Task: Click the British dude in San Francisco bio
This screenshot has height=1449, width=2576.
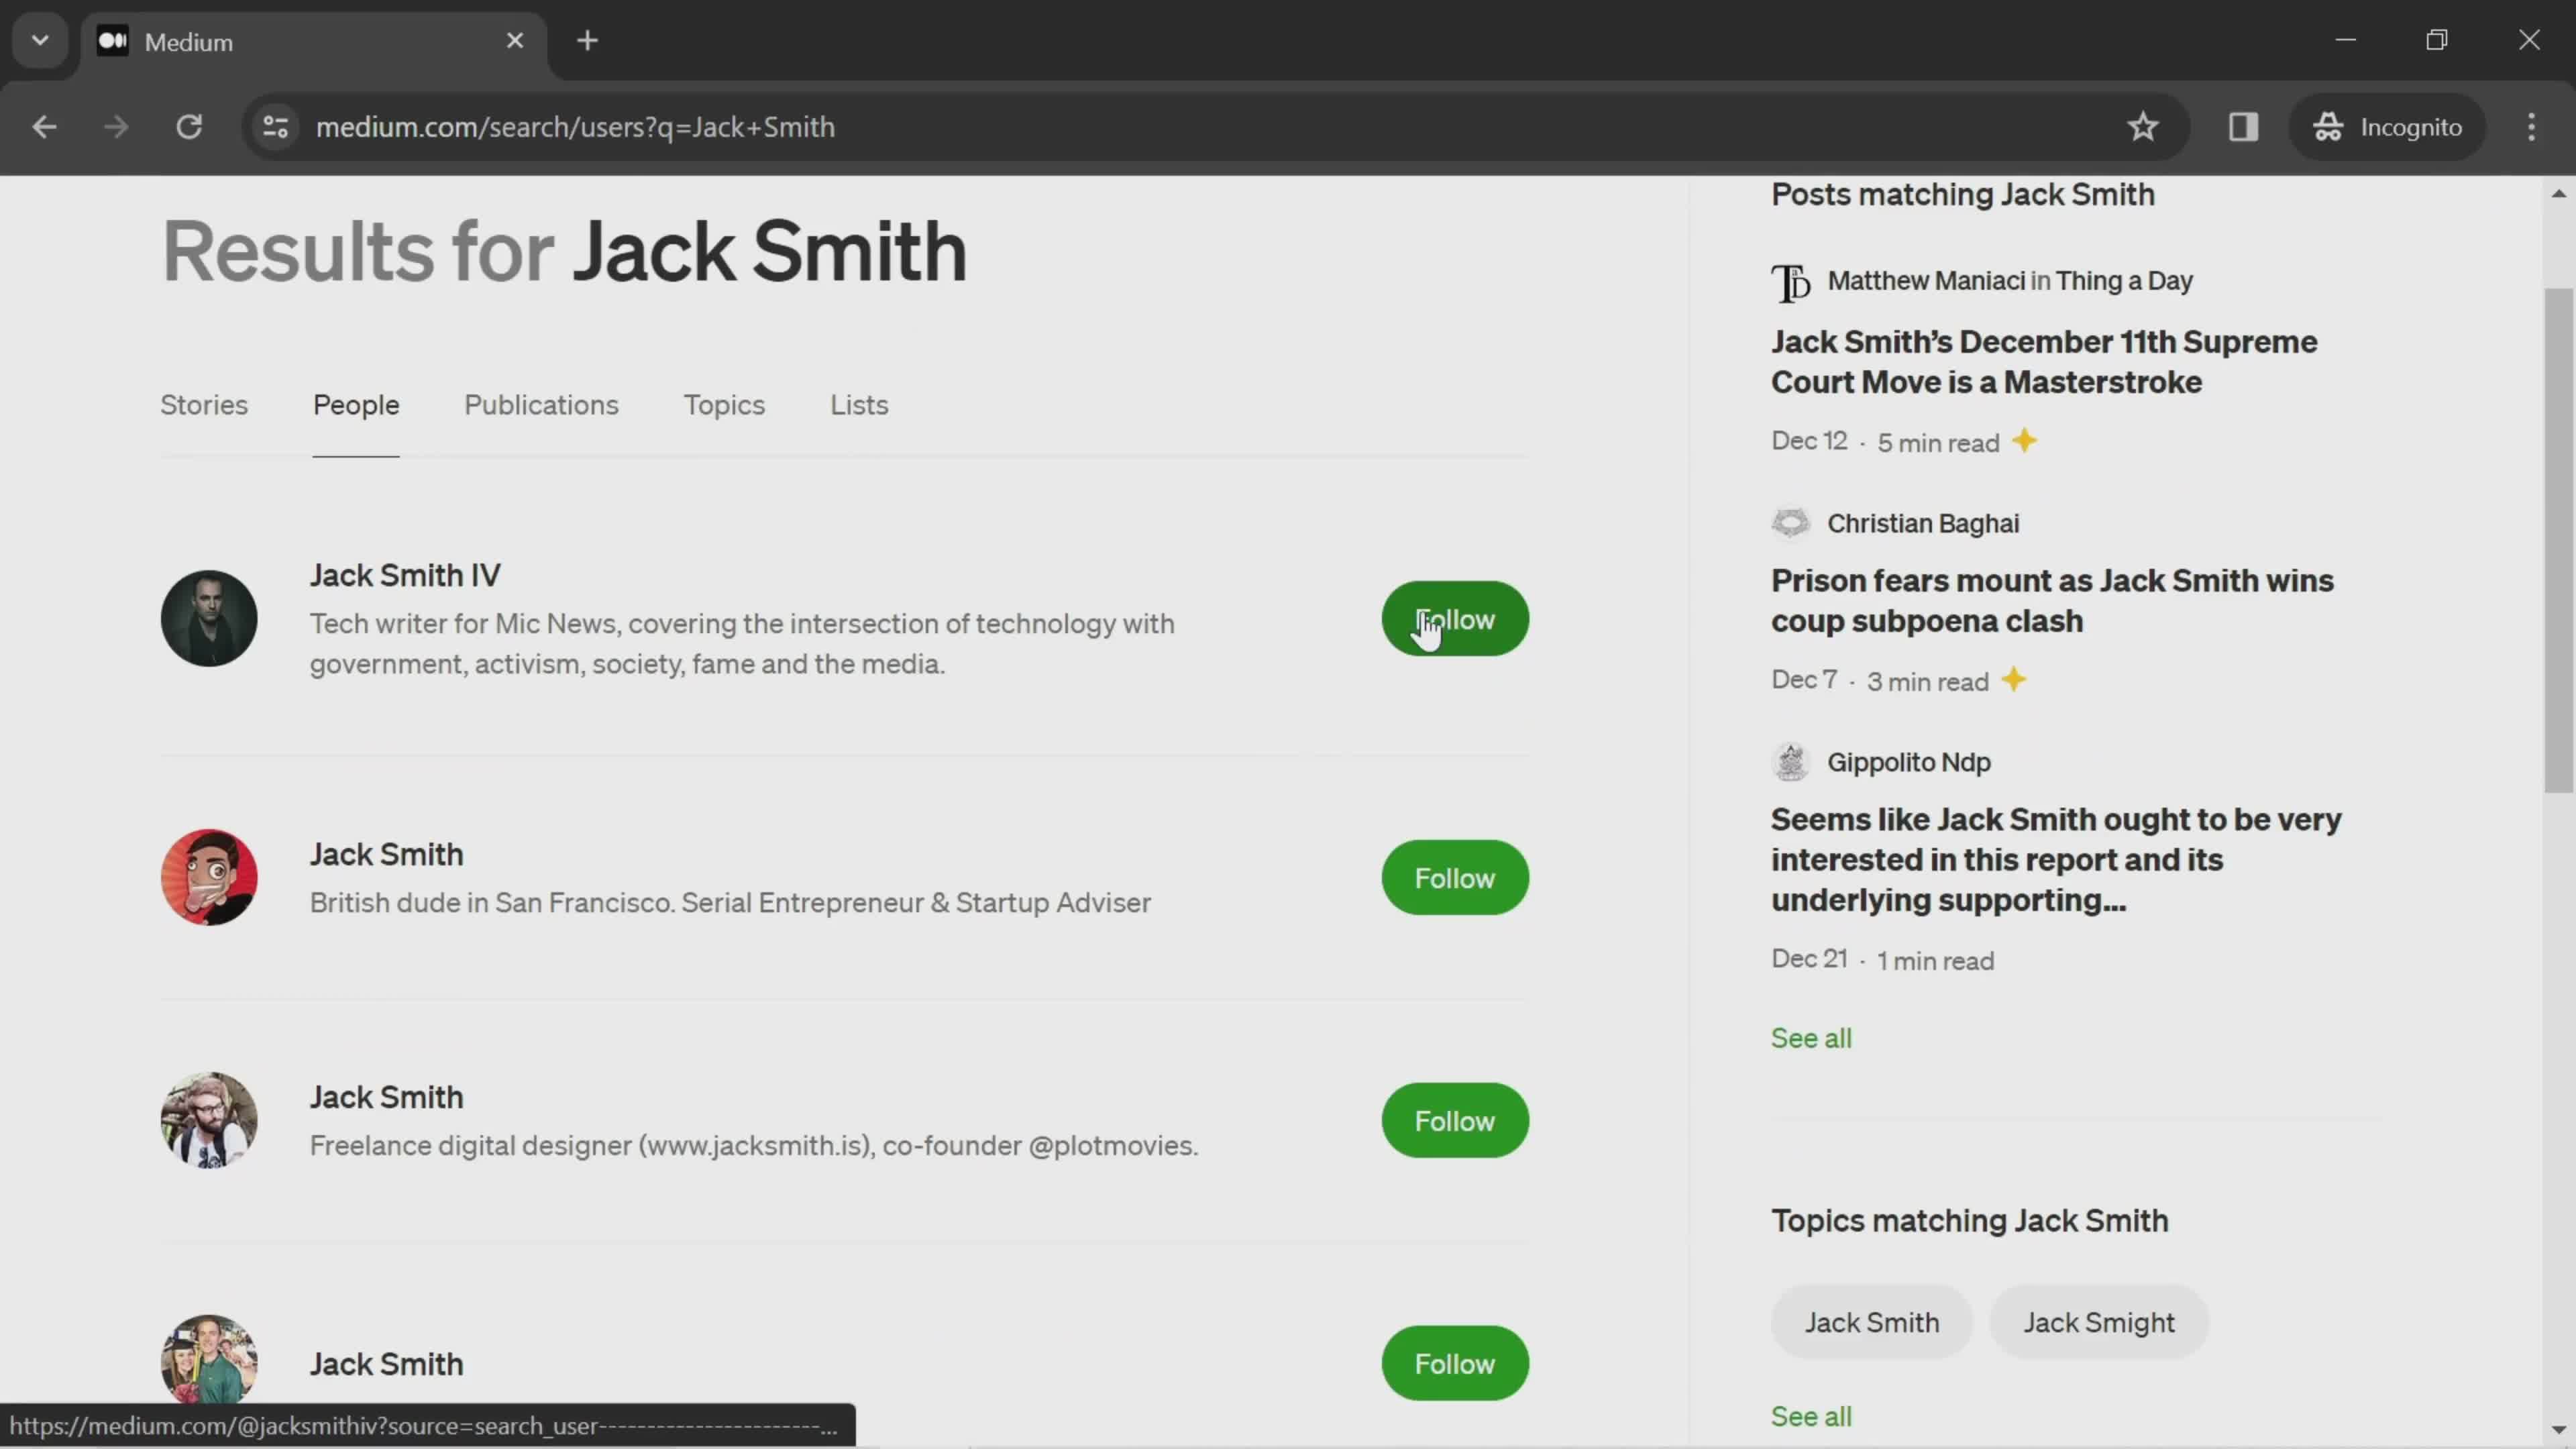Action: (x=730, y=903)
